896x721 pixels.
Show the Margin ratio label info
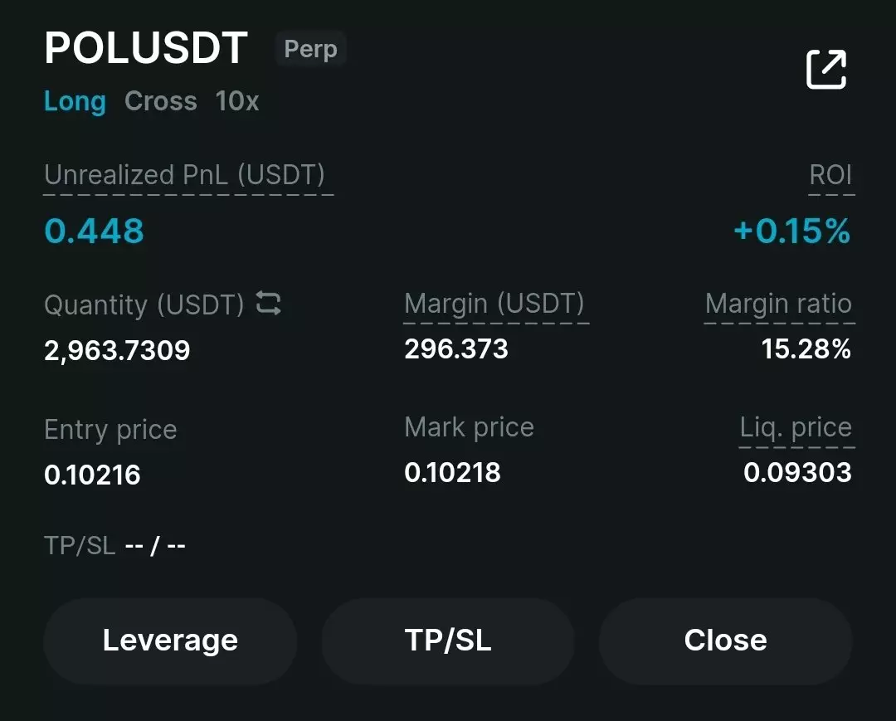778,304
